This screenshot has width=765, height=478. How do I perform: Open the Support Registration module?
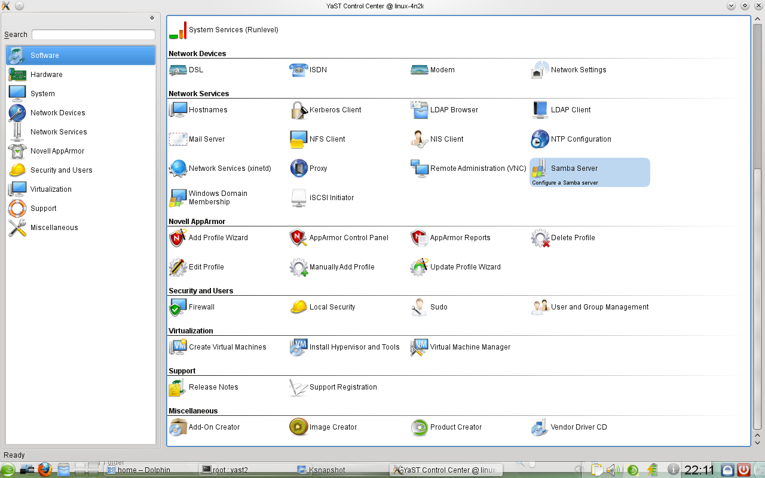click(333, 387)
